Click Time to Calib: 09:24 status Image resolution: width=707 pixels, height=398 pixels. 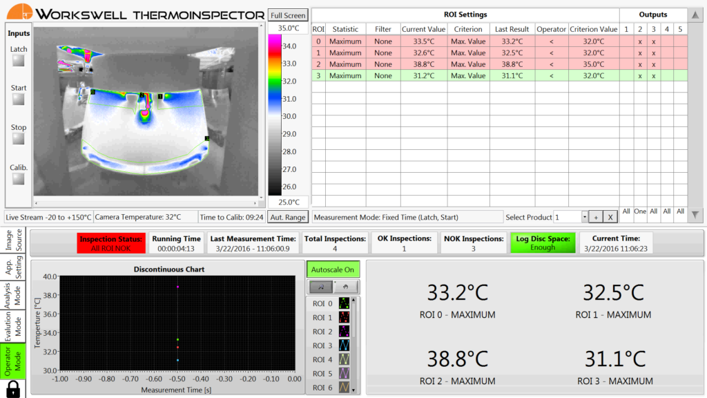tap(231, 217)
